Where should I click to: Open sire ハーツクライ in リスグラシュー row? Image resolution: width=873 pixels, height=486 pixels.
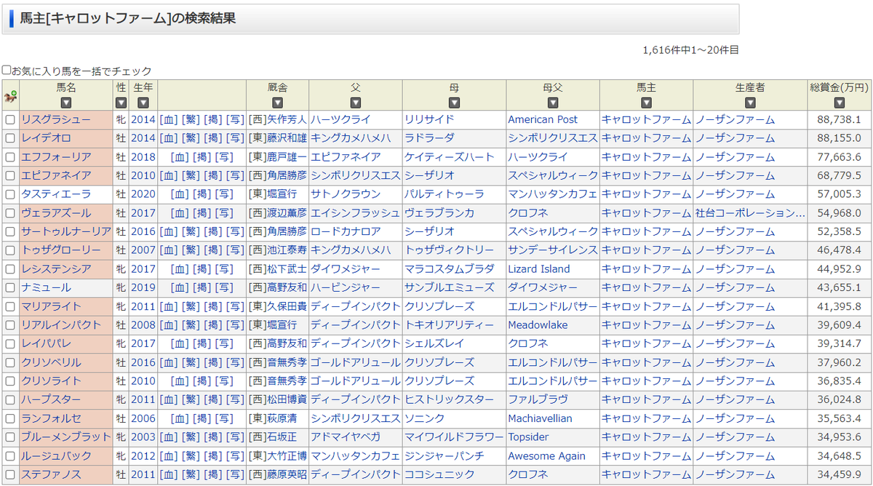click(340, 119)
